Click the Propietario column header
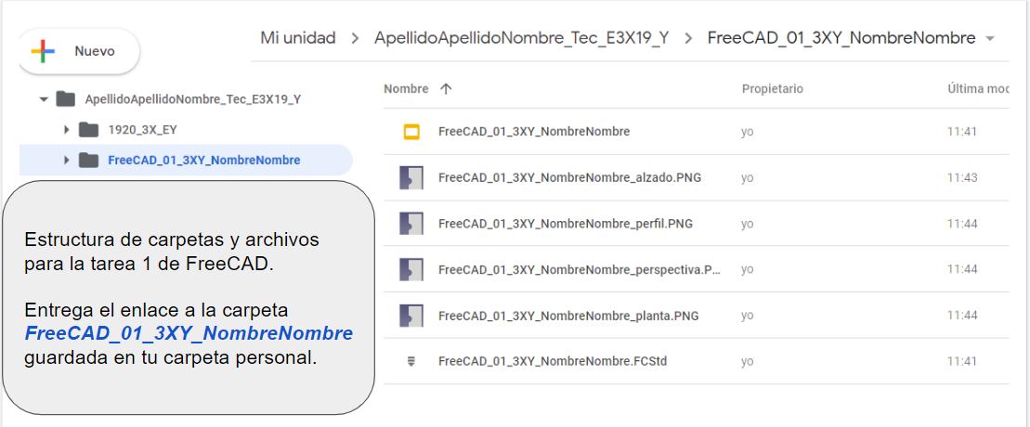Image resolution: width=1030 pixels, height=427 pixels. (772, 89)
